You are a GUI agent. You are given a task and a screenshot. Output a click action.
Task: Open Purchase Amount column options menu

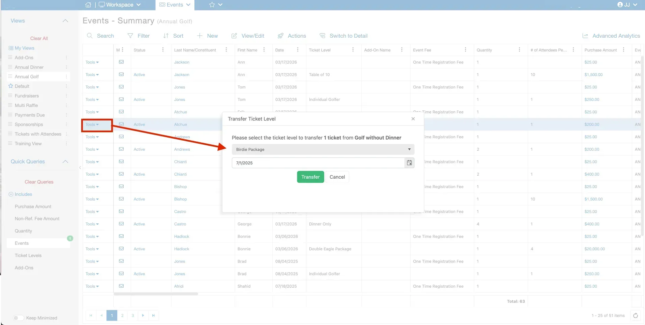[623, 50]
